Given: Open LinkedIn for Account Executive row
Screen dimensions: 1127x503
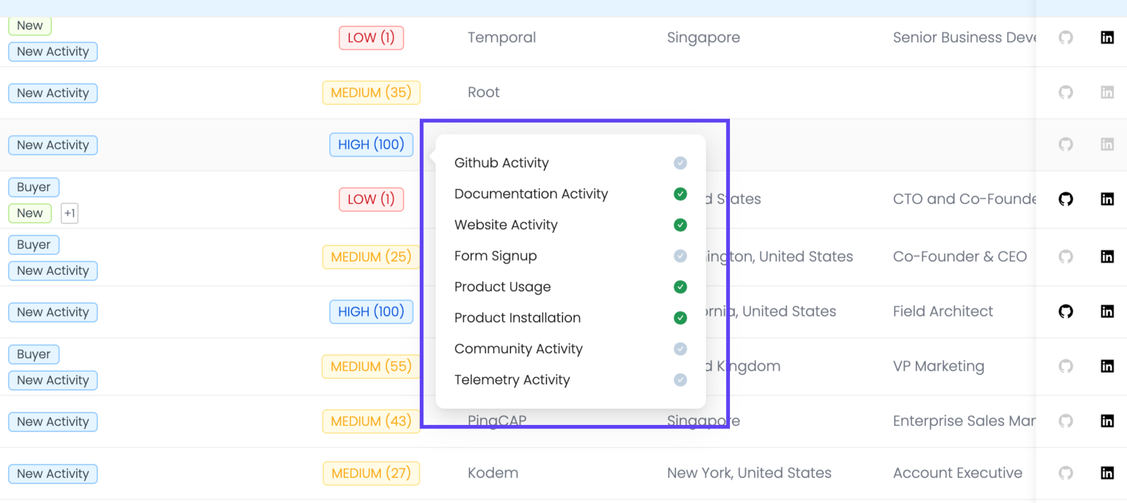Looking at the screenshot, I should (1107, 473).
